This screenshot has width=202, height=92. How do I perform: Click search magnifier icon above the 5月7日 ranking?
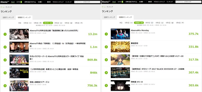76,2
